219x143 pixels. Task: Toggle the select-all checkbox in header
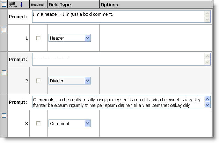point(4,5)
